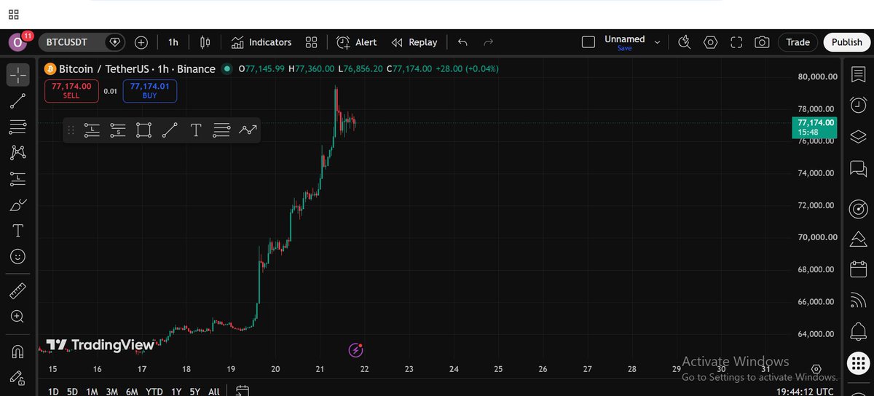Image resolution: width=874 pixels, height=396 pixels.
Task: Switch to the 5D date range
Action: (72, 392)
